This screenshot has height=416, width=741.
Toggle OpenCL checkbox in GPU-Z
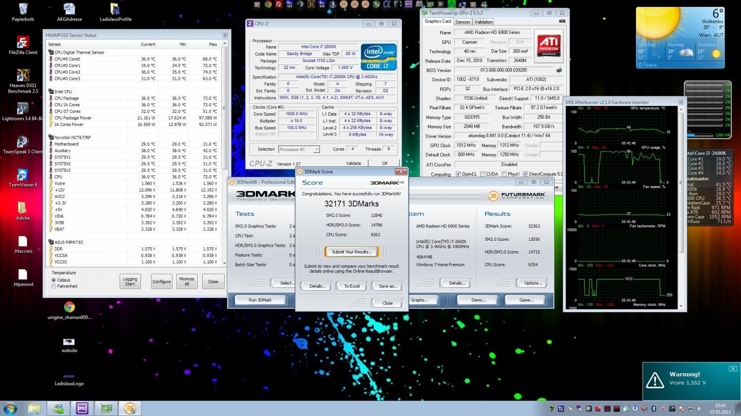[459, 174]
